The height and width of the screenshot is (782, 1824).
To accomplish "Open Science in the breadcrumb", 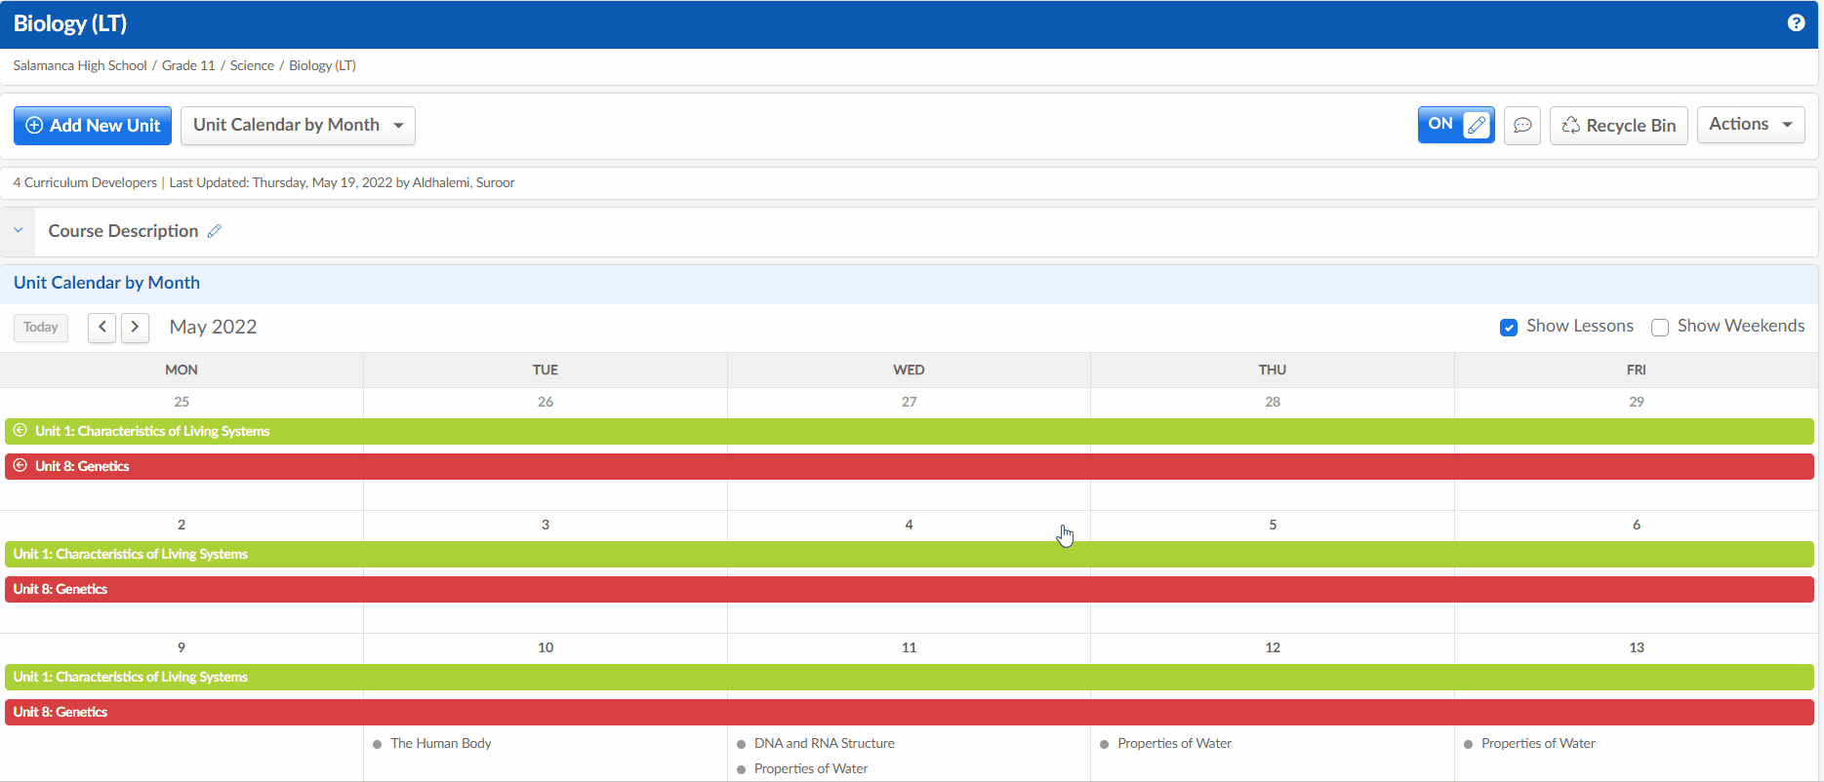I will pos(252,65).
